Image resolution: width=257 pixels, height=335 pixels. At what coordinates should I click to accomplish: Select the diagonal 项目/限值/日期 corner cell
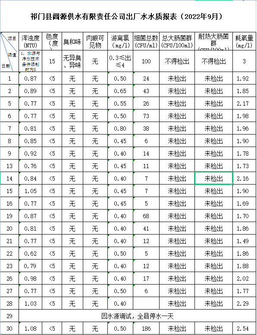click(x=9, y=52)
